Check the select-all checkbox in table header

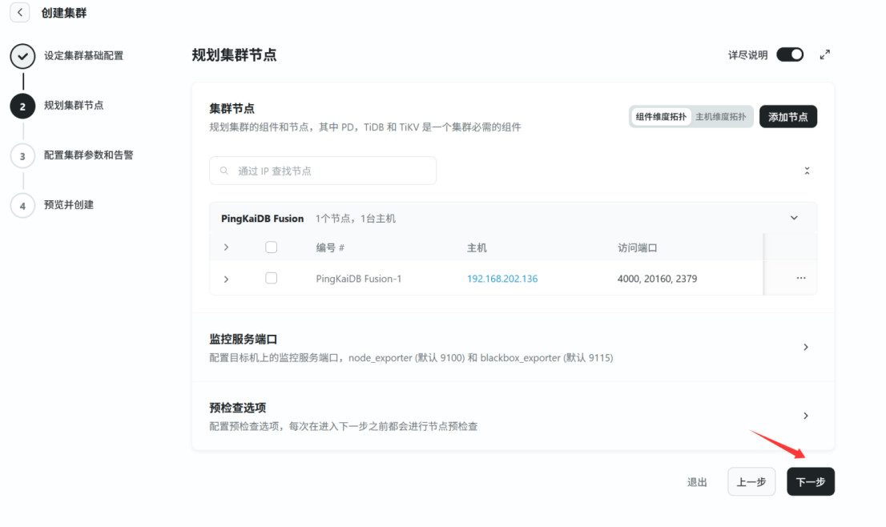271,247
